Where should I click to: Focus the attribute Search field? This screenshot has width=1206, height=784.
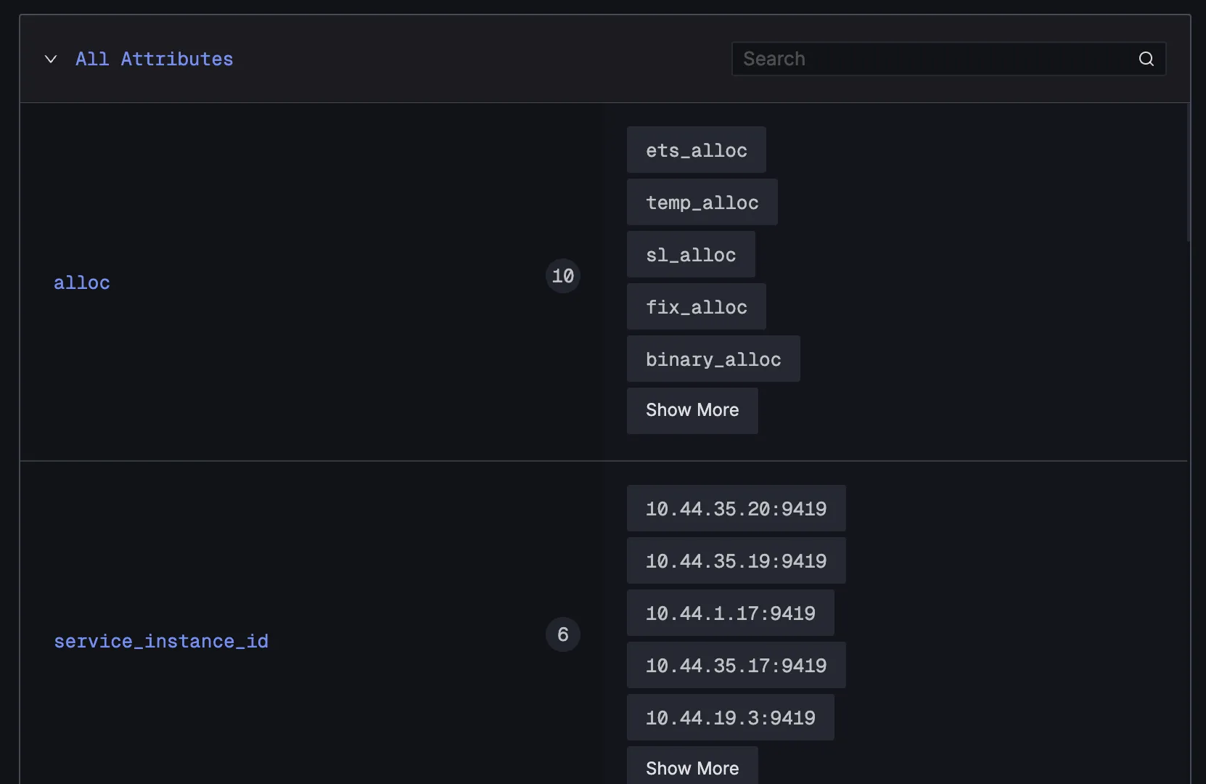[949, 59]
